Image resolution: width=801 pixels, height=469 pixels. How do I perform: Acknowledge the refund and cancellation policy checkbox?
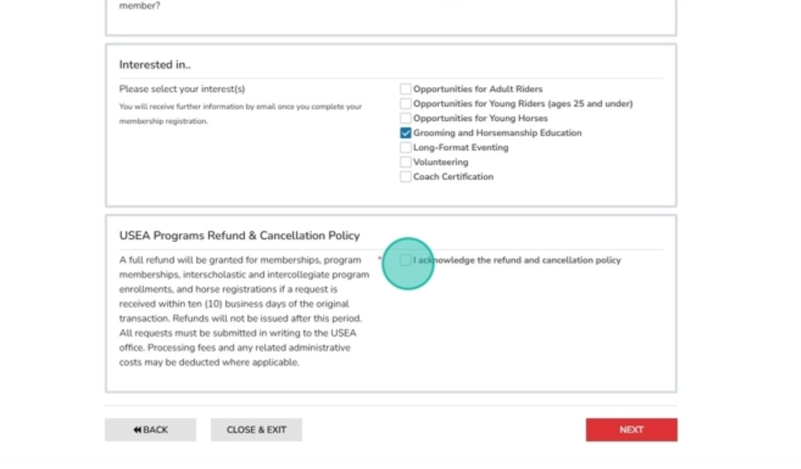point(405,260)
